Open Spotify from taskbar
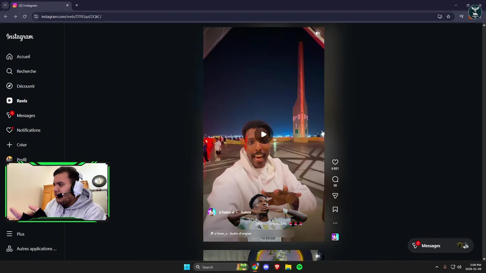The image size is (486, 273). tap(300, 267)
